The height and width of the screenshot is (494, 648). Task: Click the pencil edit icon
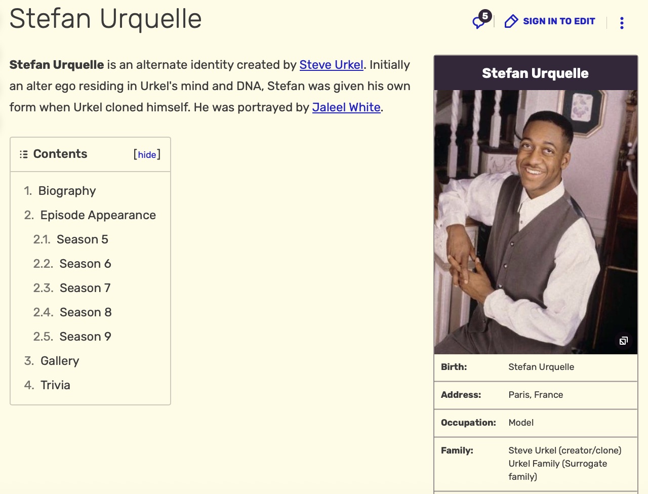pyautogui.click(x=511, y=21)
